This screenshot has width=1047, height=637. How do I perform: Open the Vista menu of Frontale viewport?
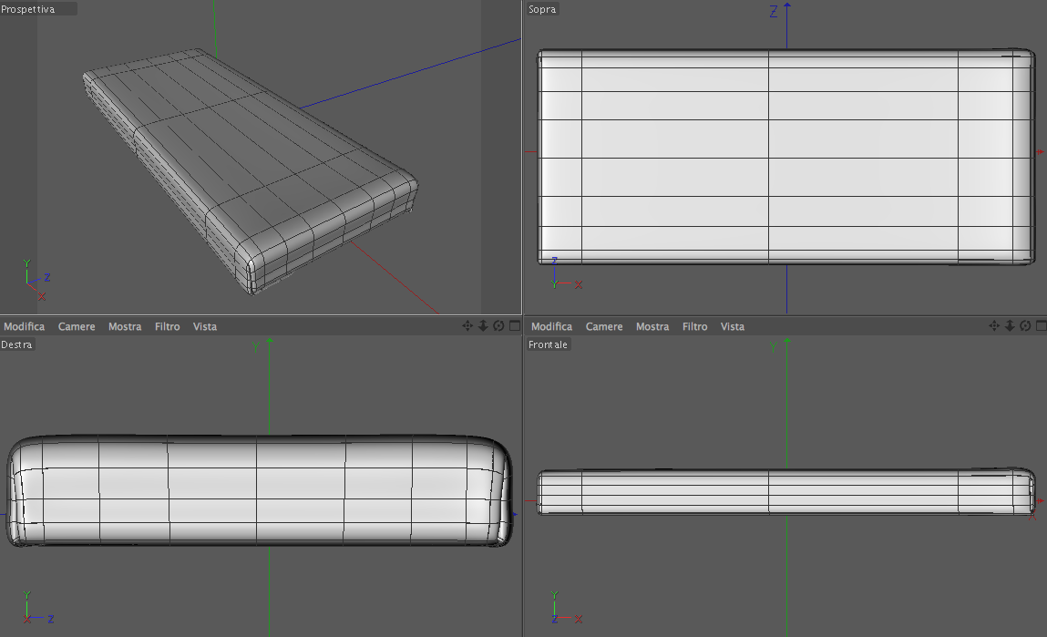click(x=732, y=326)
